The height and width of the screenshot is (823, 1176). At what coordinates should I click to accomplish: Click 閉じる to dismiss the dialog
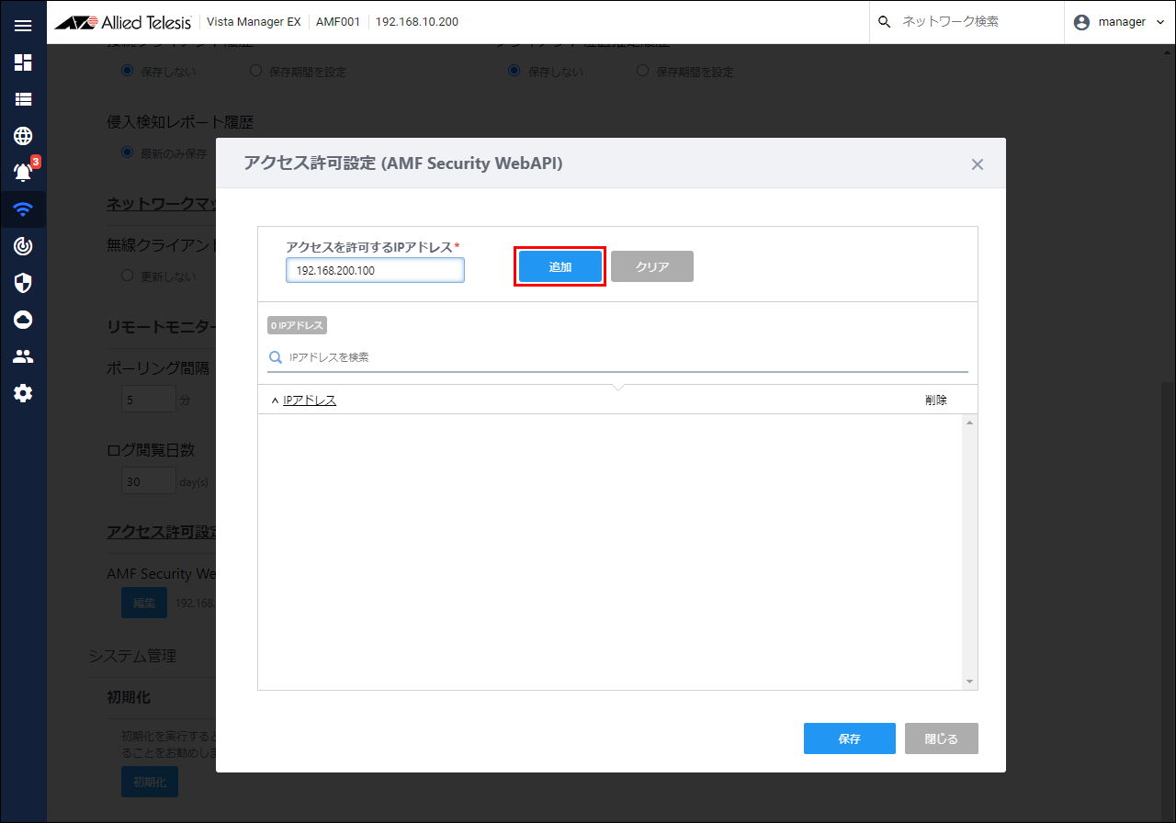(941, 738)
